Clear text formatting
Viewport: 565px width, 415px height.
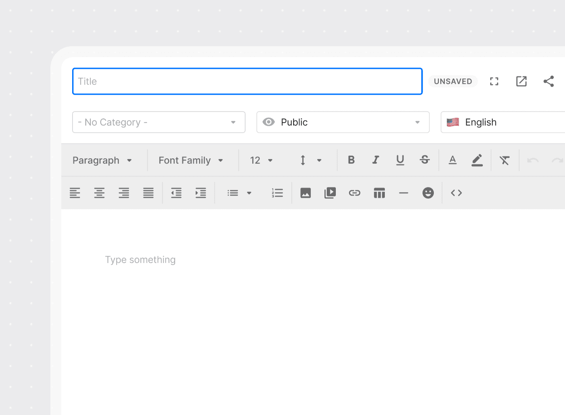click(505, 160)
